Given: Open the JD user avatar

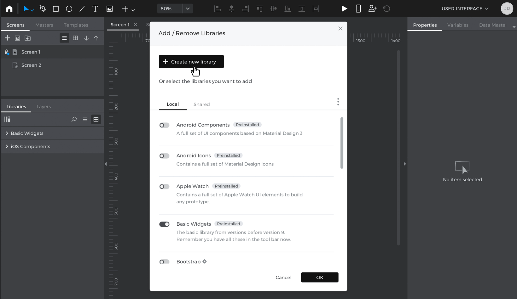Looking at the screenshot, I should 507,8.
